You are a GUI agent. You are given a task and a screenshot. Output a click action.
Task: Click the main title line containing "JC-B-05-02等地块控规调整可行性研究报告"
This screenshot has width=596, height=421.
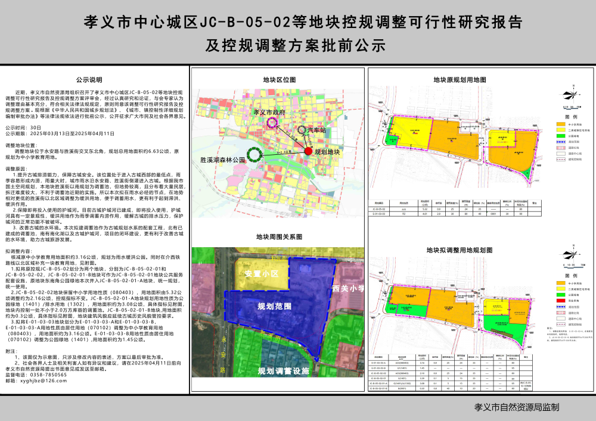(x=303, y=23)
